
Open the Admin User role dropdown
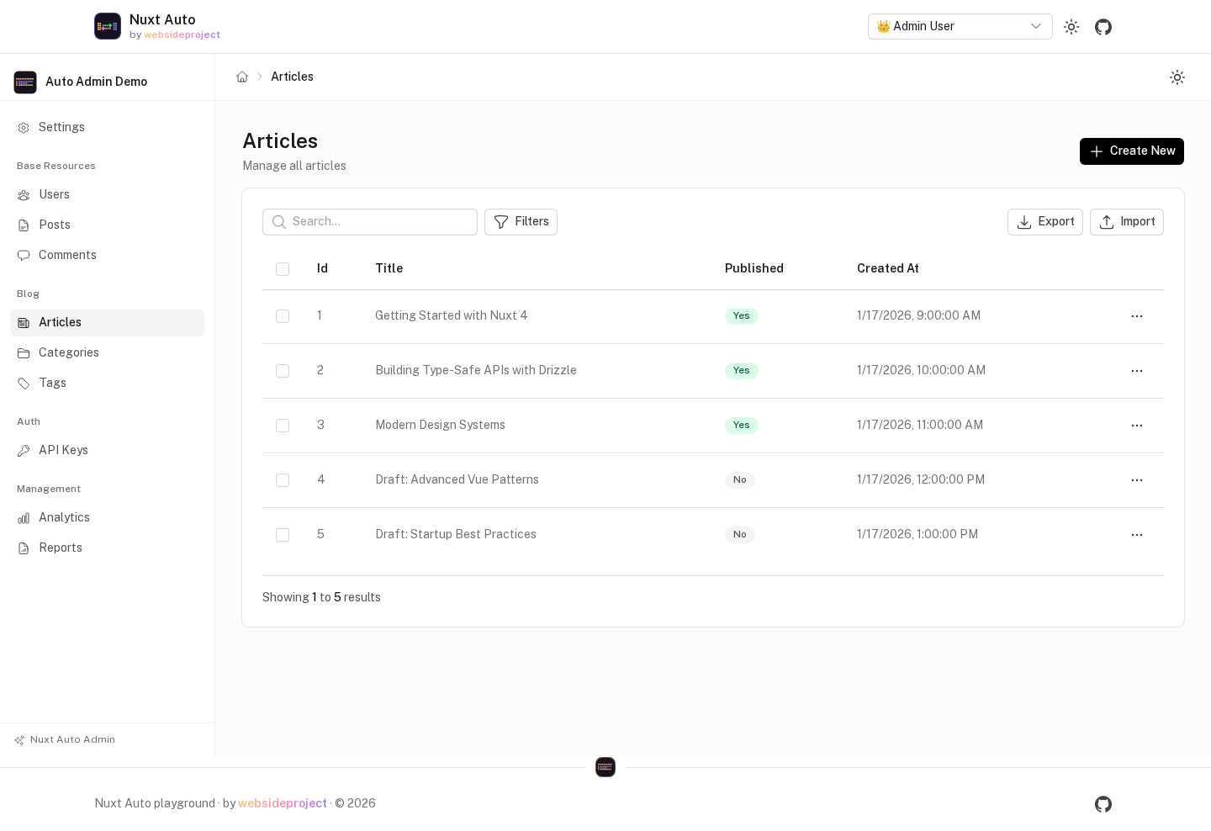960,26
